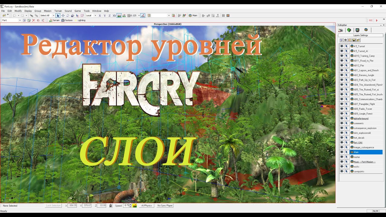
Task: Toggle visibility of the Main layer
Action: (x=342, y=152)
